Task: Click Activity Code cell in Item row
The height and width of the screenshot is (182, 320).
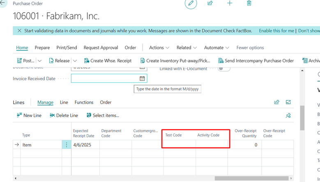Action: point(212,145)
